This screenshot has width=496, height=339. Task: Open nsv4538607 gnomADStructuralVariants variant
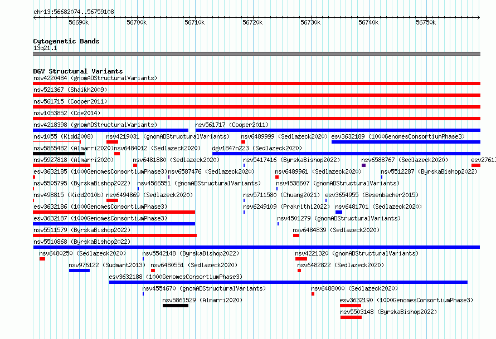(x=338, y=183)
